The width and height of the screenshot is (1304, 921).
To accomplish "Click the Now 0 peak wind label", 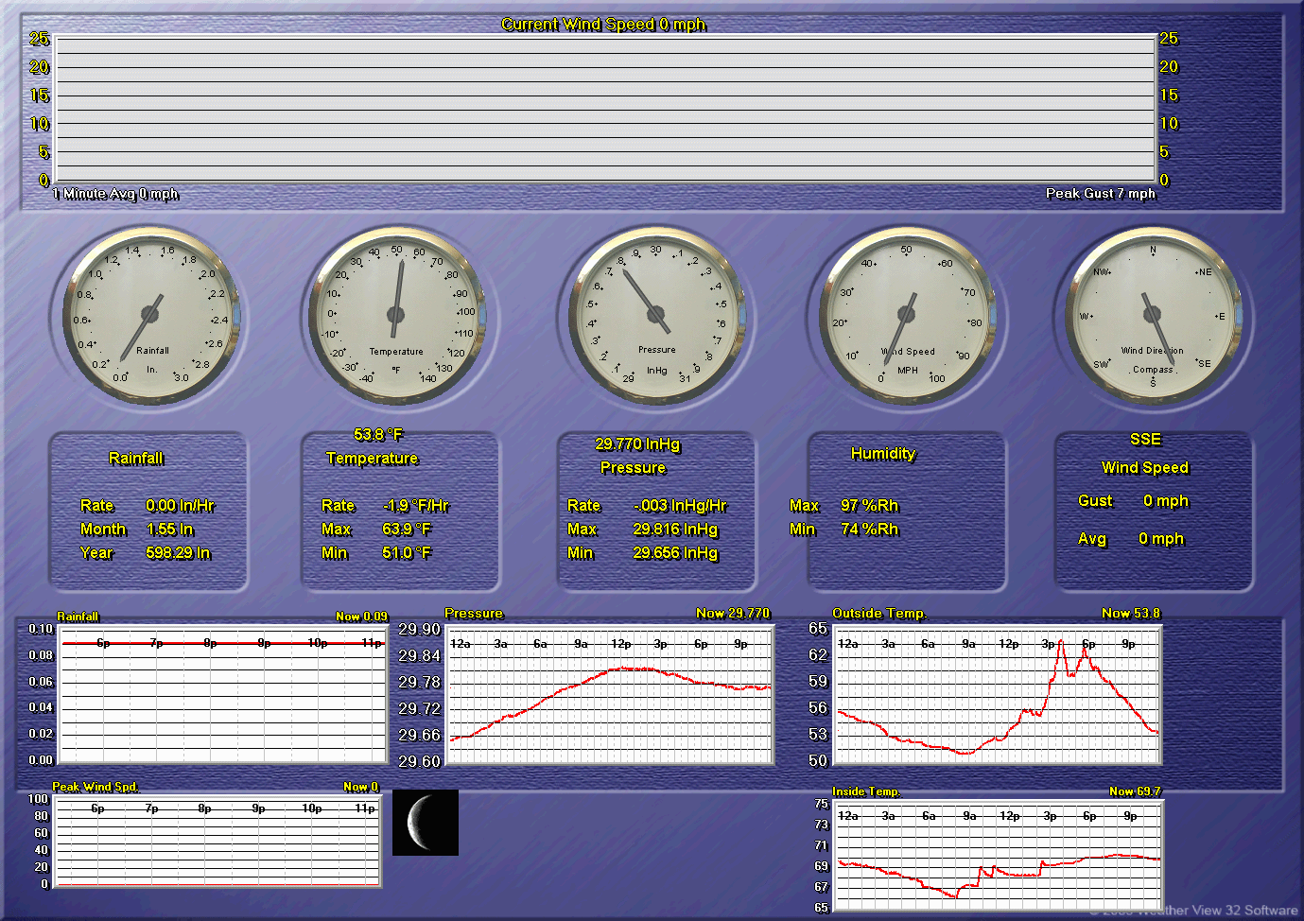I will click(361, 787).
